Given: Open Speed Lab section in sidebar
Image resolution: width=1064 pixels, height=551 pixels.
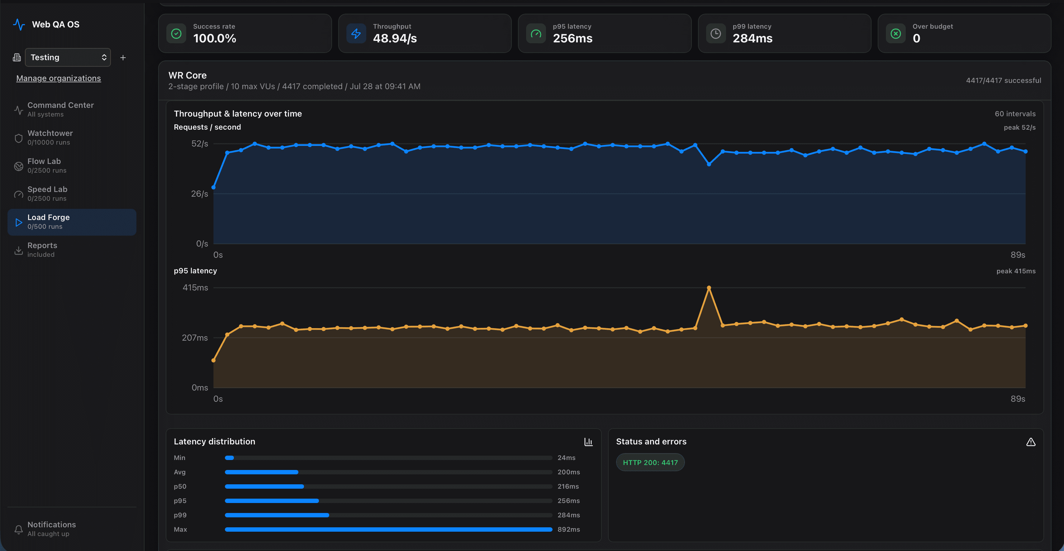Looking at the screenshot, I should (x=72, y=194).
